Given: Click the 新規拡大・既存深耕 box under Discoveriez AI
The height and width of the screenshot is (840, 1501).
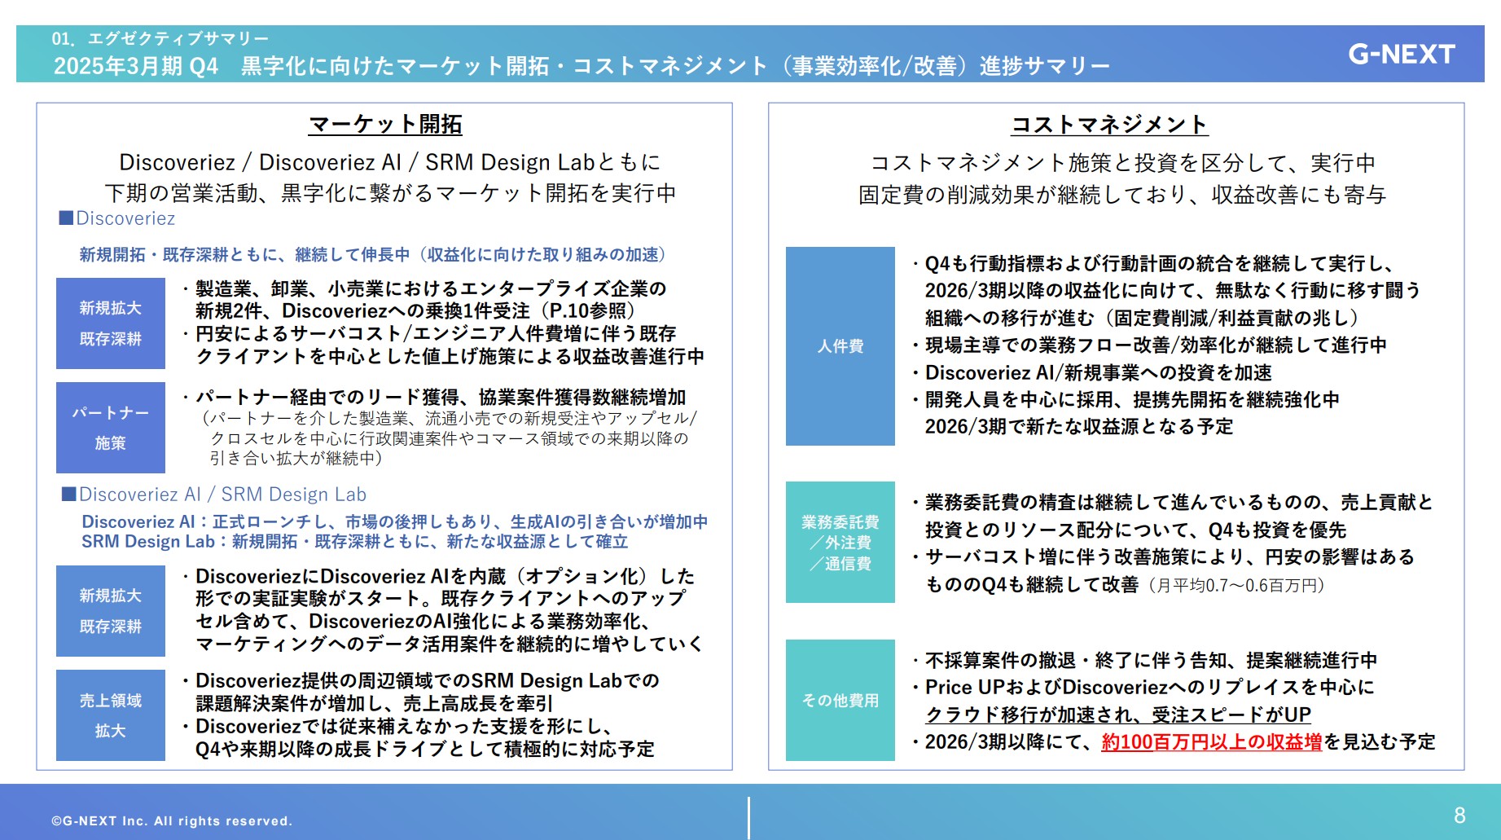Looking at the screenshot, I should (x=110, y=611).
